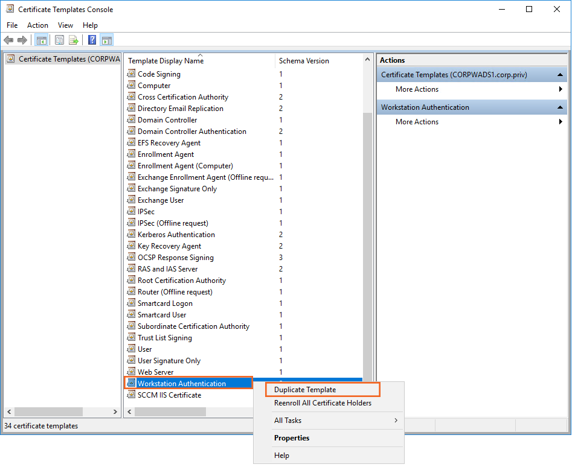Open the Action menu in menu bar

pos(37,25)
